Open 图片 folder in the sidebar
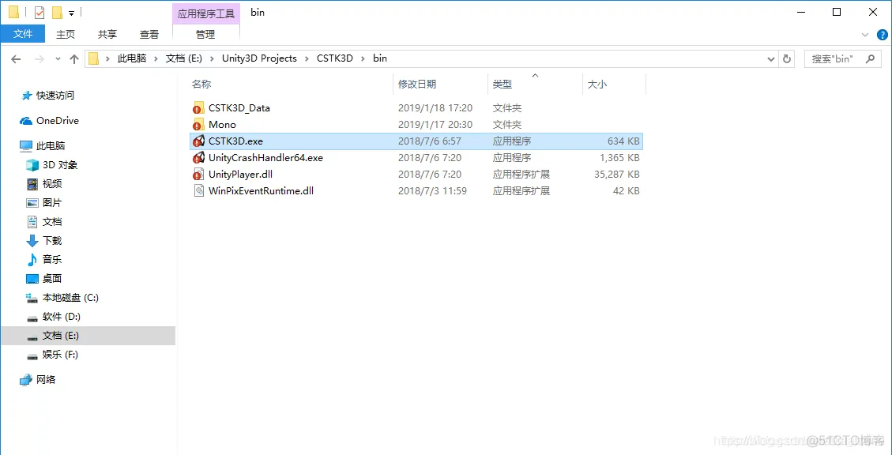 [x=52, y=202]
